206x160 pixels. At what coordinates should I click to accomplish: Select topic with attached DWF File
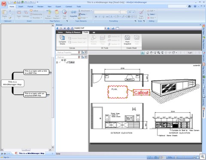pos(35,94)
